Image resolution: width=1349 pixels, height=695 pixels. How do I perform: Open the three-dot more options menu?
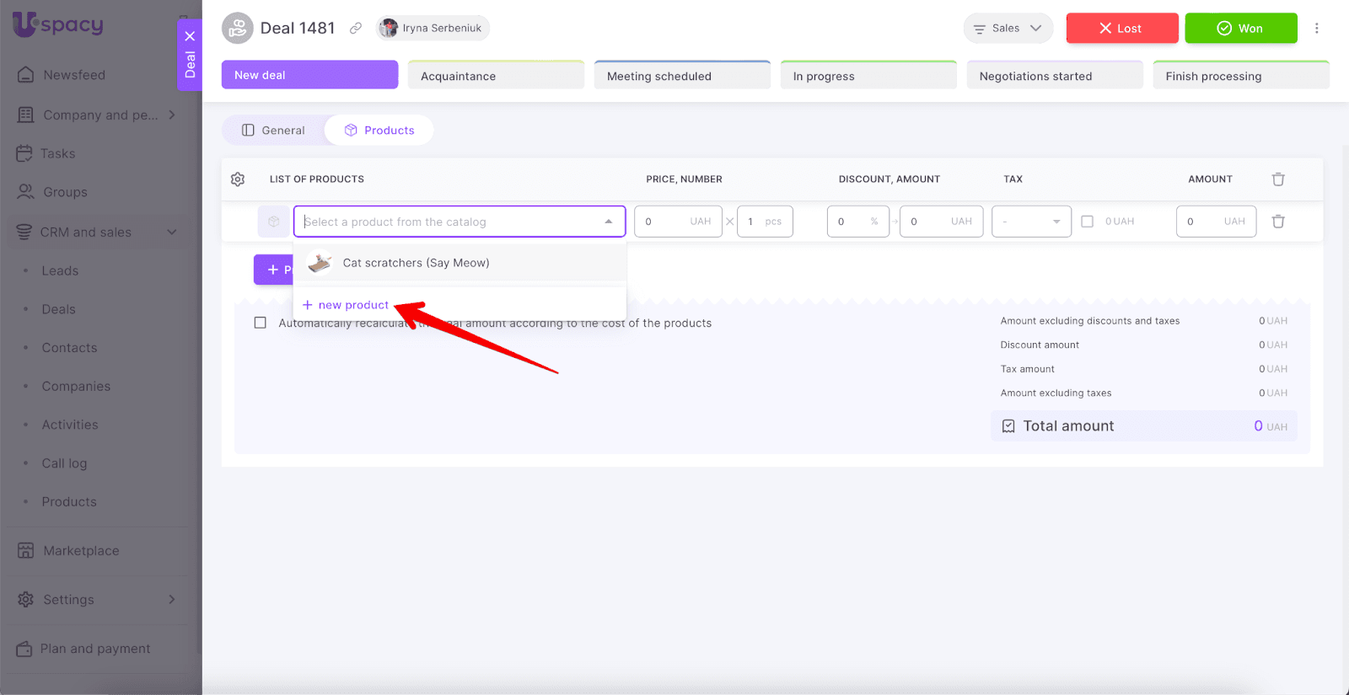tap(1316, 29)
